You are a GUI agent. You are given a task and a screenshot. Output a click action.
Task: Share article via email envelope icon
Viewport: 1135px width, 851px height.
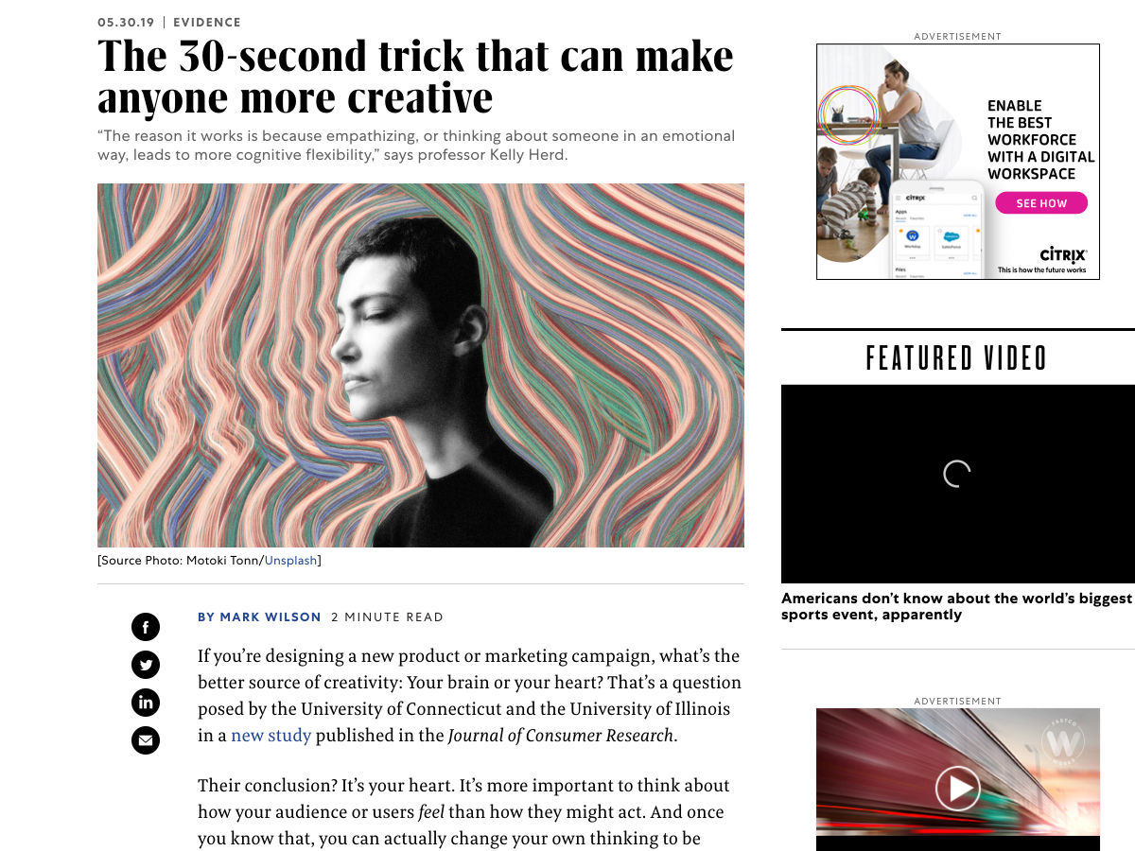(146, 740)
